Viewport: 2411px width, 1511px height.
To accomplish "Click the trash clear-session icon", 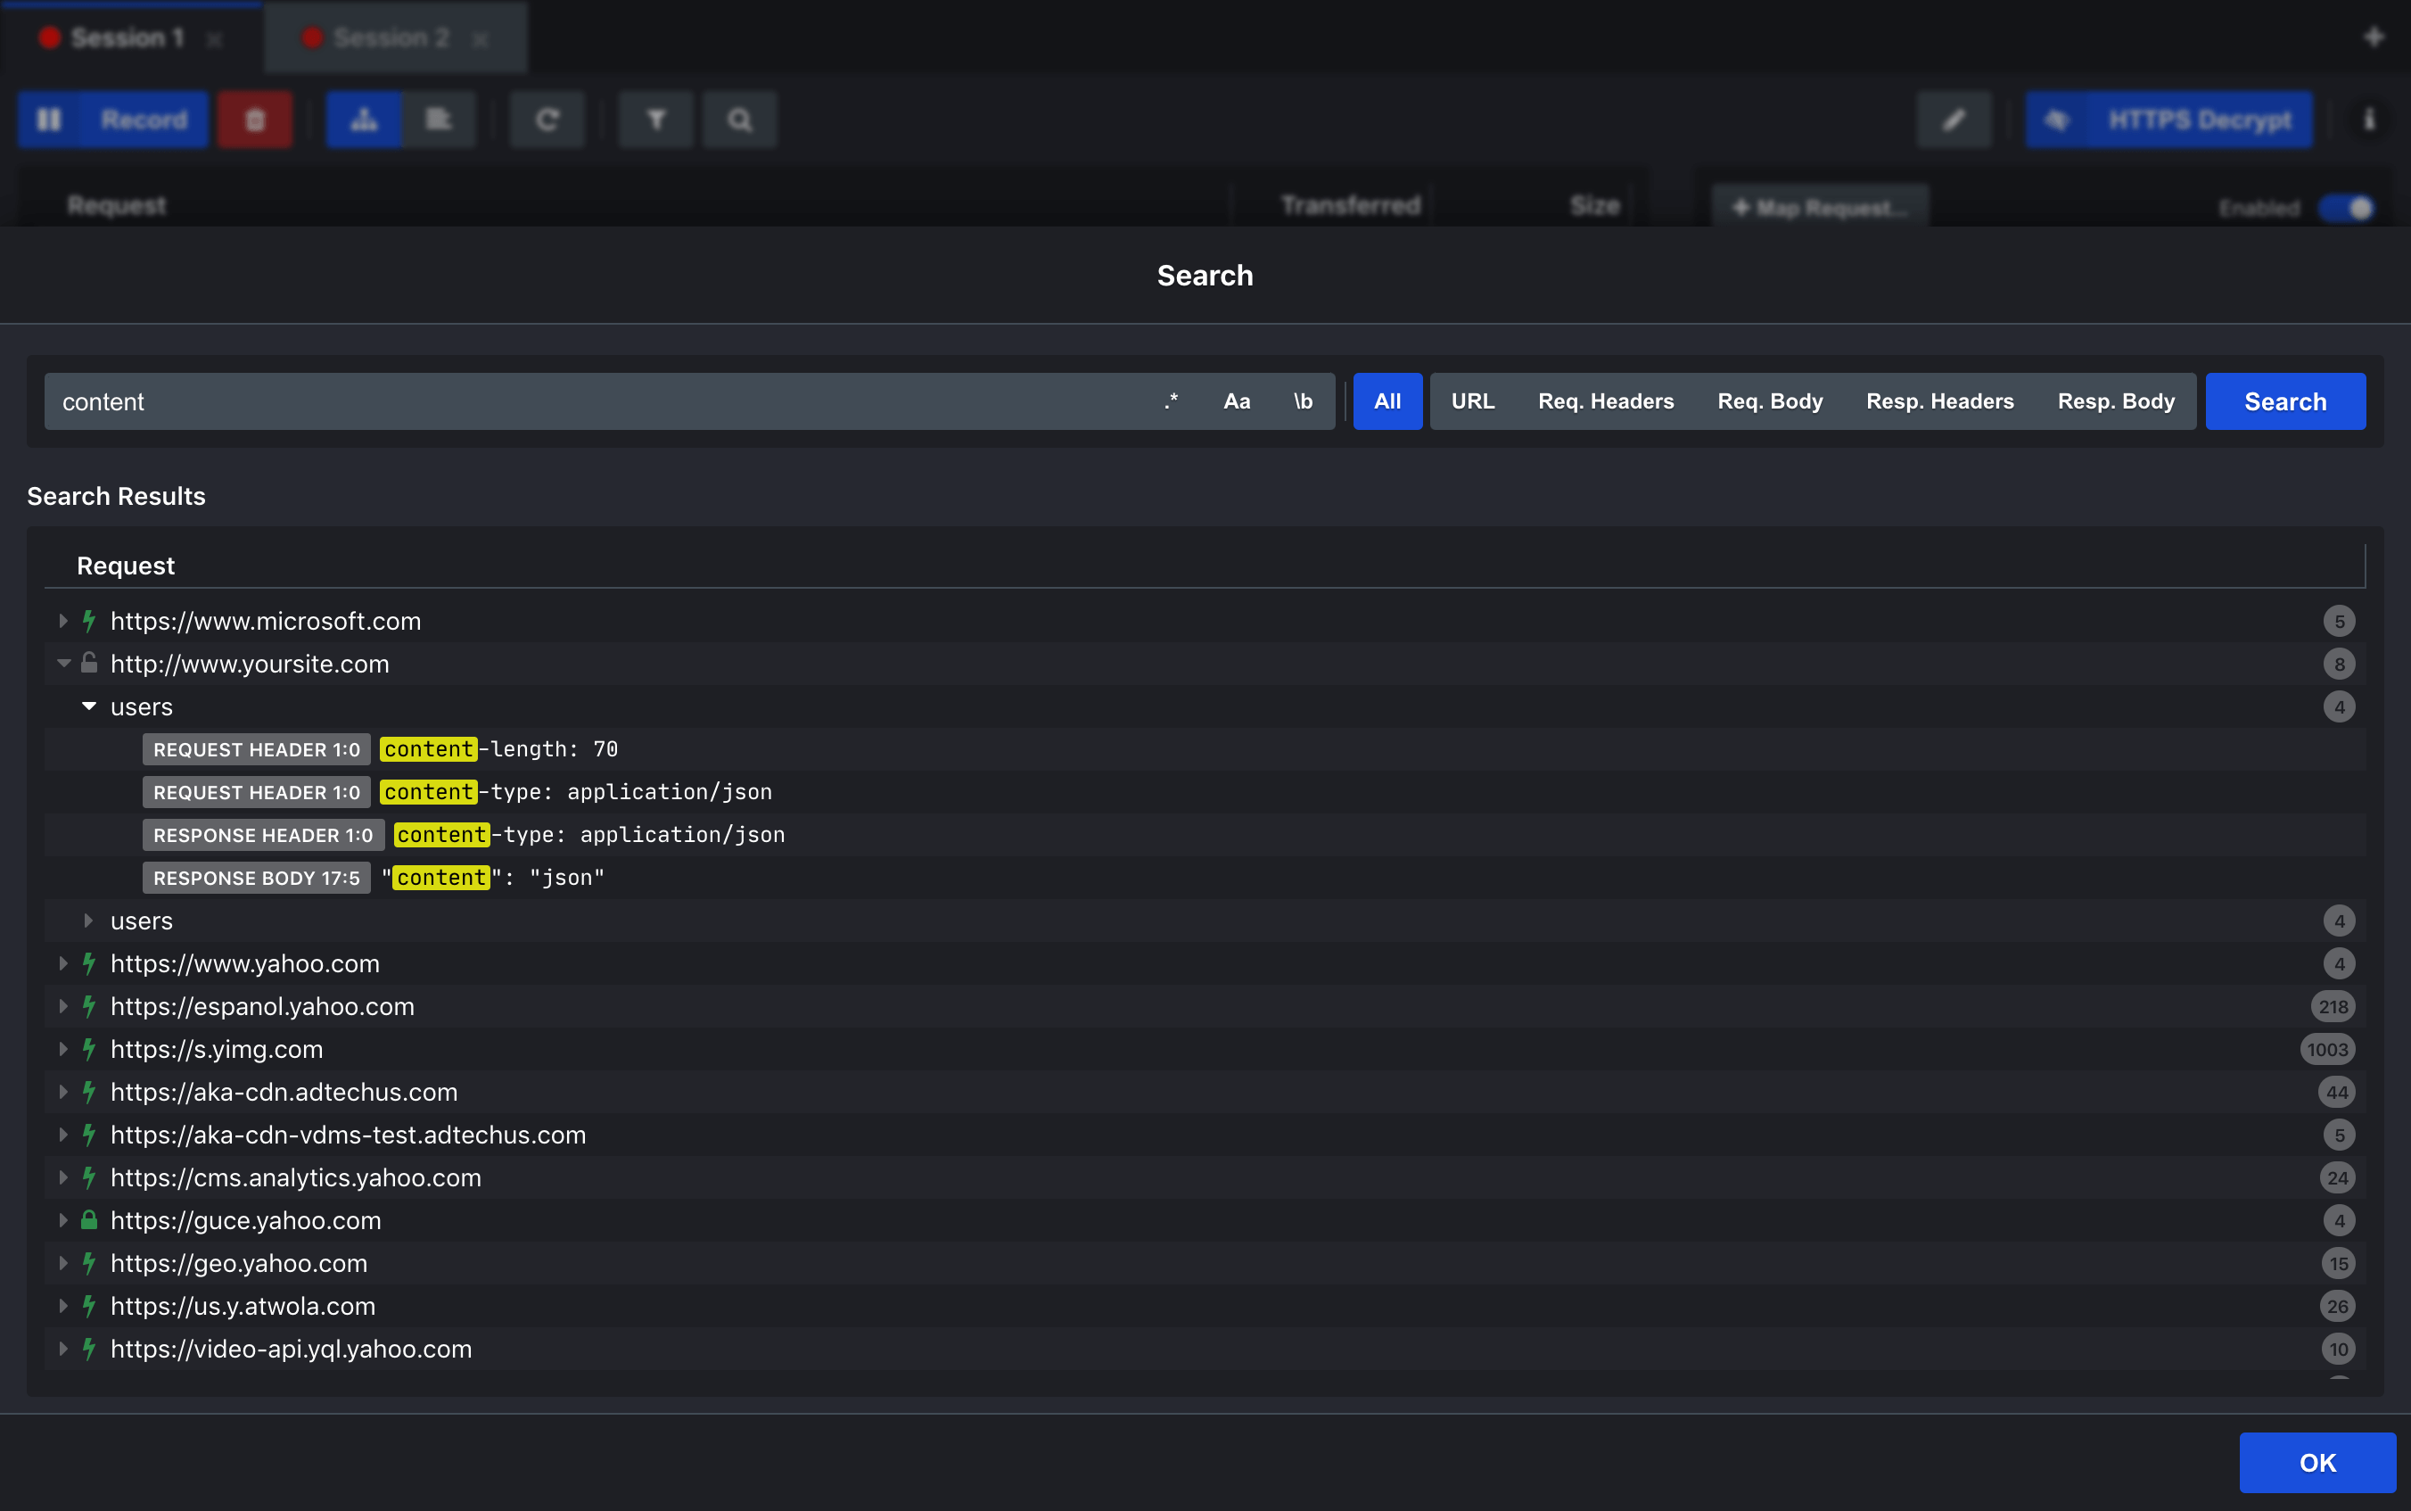I will coord(255,120).
